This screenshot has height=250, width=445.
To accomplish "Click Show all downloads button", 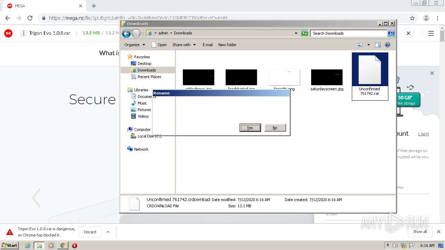I will (x=420, y=232).
